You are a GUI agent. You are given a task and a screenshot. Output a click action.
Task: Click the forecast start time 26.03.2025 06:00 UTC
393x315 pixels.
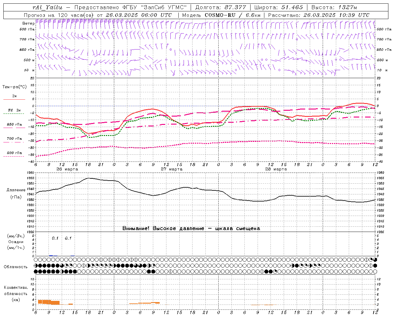(x=138, y=15)
